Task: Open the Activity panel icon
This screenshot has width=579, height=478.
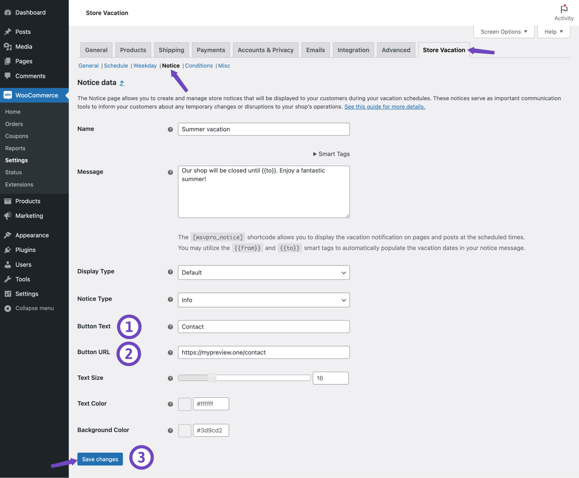Action: 564,9
